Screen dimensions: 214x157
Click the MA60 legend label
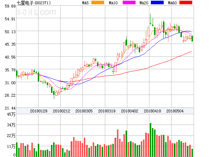pos(172,3)
